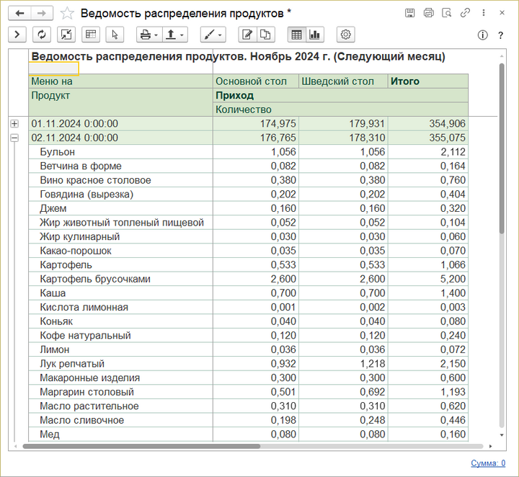Expand the 01.11.2024 date group
The height and width of the screenshot is (477, 519).
[x=14, y=124]
